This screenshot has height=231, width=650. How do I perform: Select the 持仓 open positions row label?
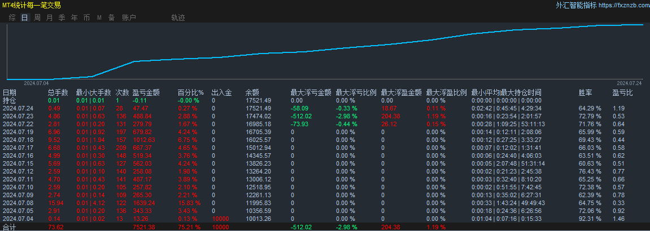pyautogui.click(x=10, y=100)
